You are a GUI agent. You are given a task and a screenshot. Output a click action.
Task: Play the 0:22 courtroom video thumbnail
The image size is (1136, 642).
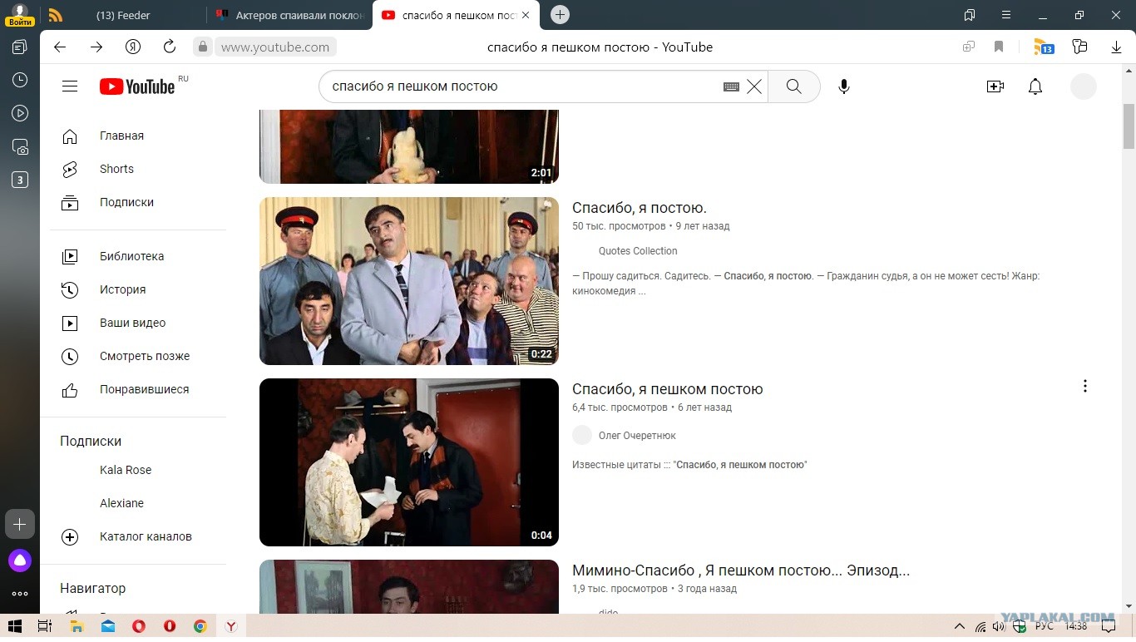click(x=409, y=281)
